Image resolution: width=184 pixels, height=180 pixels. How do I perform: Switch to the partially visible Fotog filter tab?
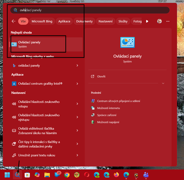point(136,21)
